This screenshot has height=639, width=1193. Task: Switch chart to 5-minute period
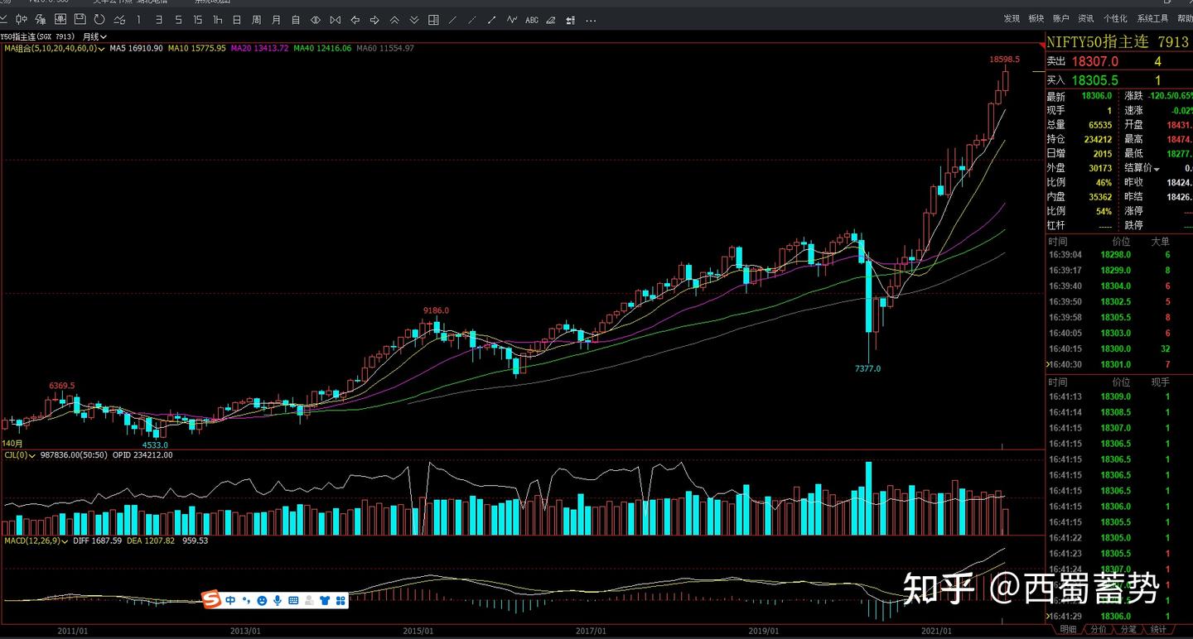tap(177, 19)
